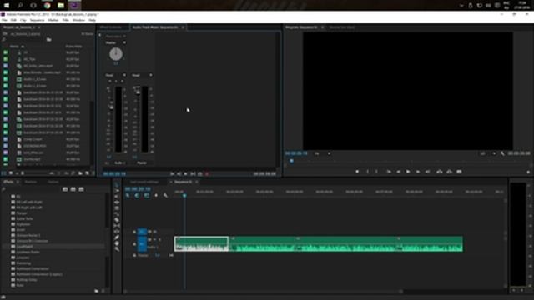This screenshot has width=534, height=300.
Task: Select the Track Select Forward tool
Action: [x=117, y=191]
